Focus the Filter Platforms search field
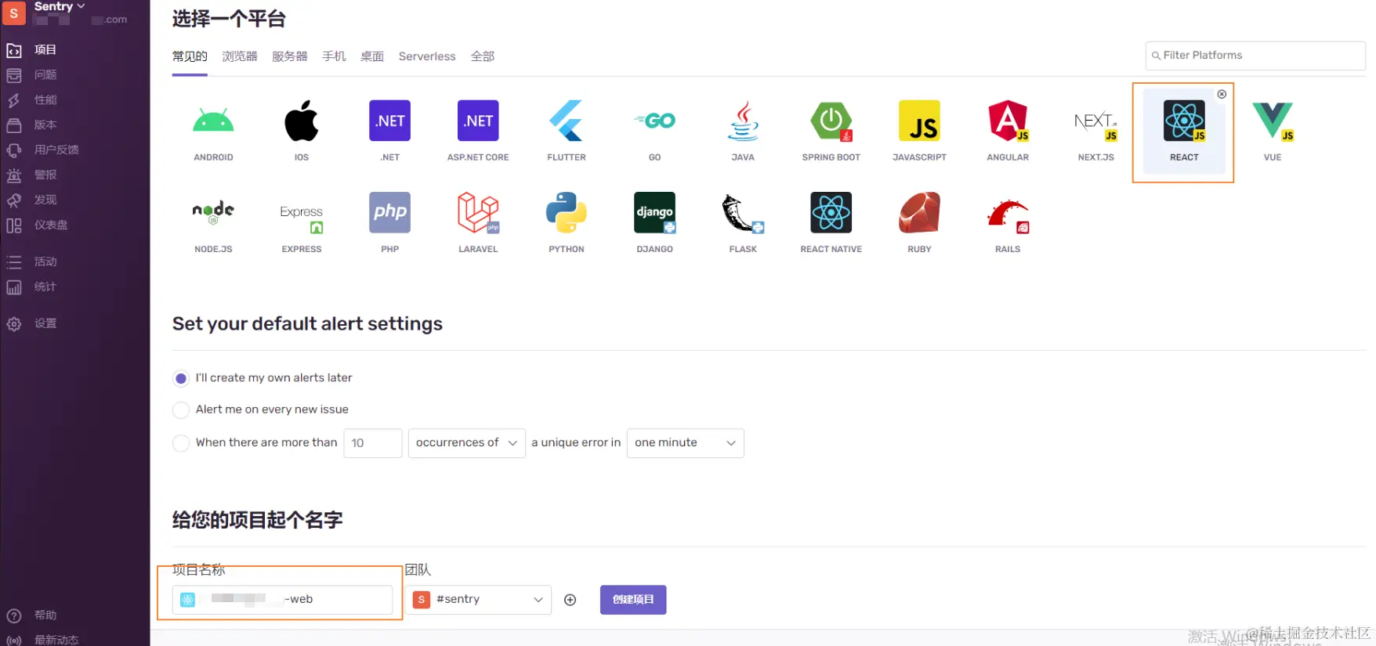This screenshot has width=1376, height=646. click(x=1255, y=56)
